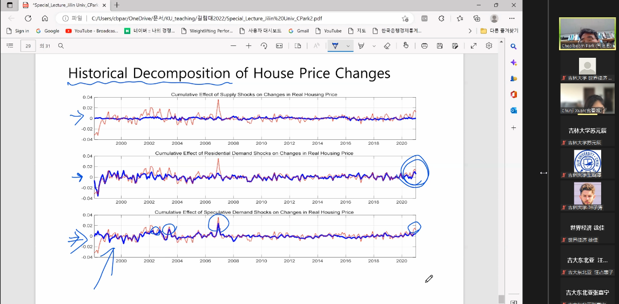Click the Fit to width icon
The image size is (619, 304).
[279, 46]
